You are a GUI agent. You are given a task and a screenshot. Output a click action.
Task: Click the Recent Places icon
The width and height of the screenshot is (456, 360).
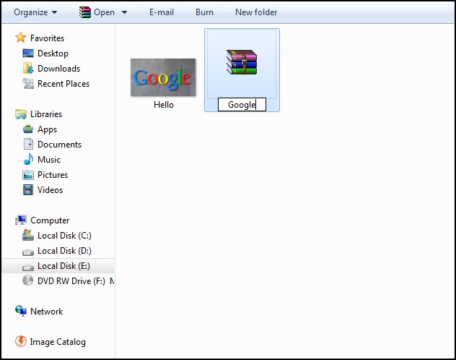pyautogui.click(x=28, y=84)
